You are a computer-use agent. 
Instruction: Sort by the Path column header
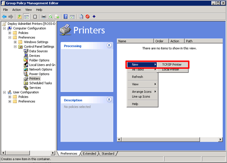pyautogui.click(x=203, y=41)
